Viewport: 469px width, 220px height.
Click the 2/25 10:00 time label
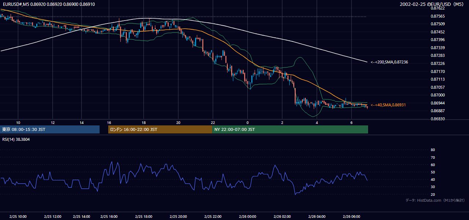tap(18, 216)
